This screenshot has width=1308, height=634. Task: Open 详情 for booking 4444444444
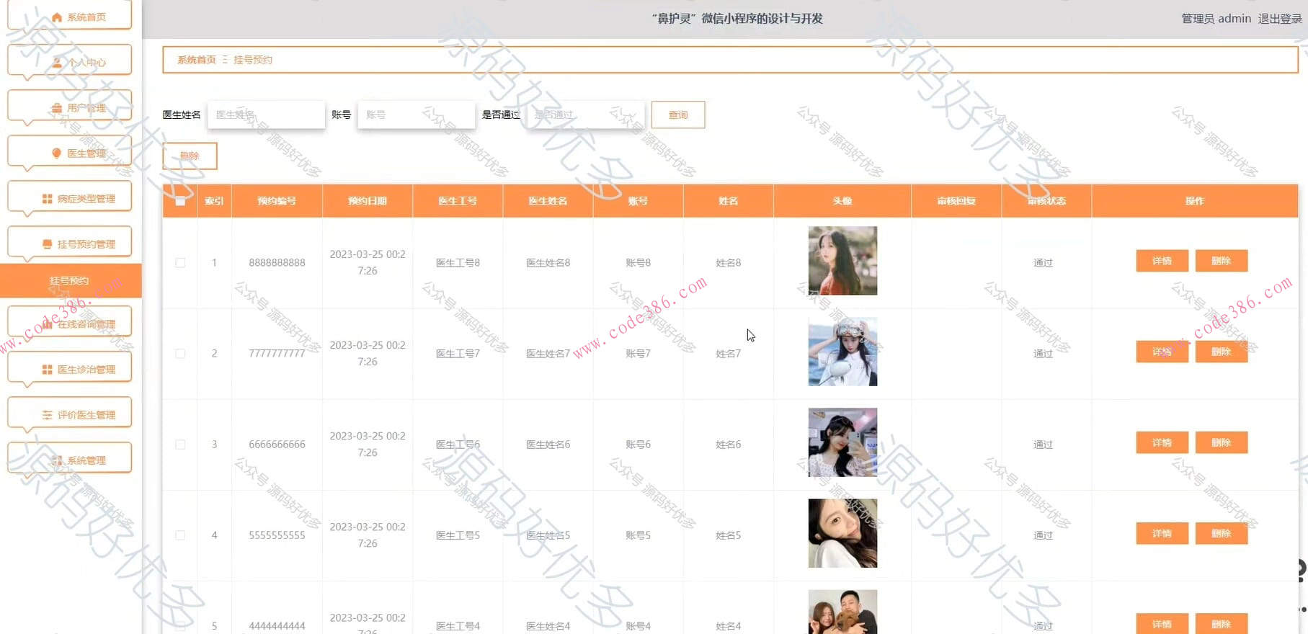click(x=1162, y=624)
